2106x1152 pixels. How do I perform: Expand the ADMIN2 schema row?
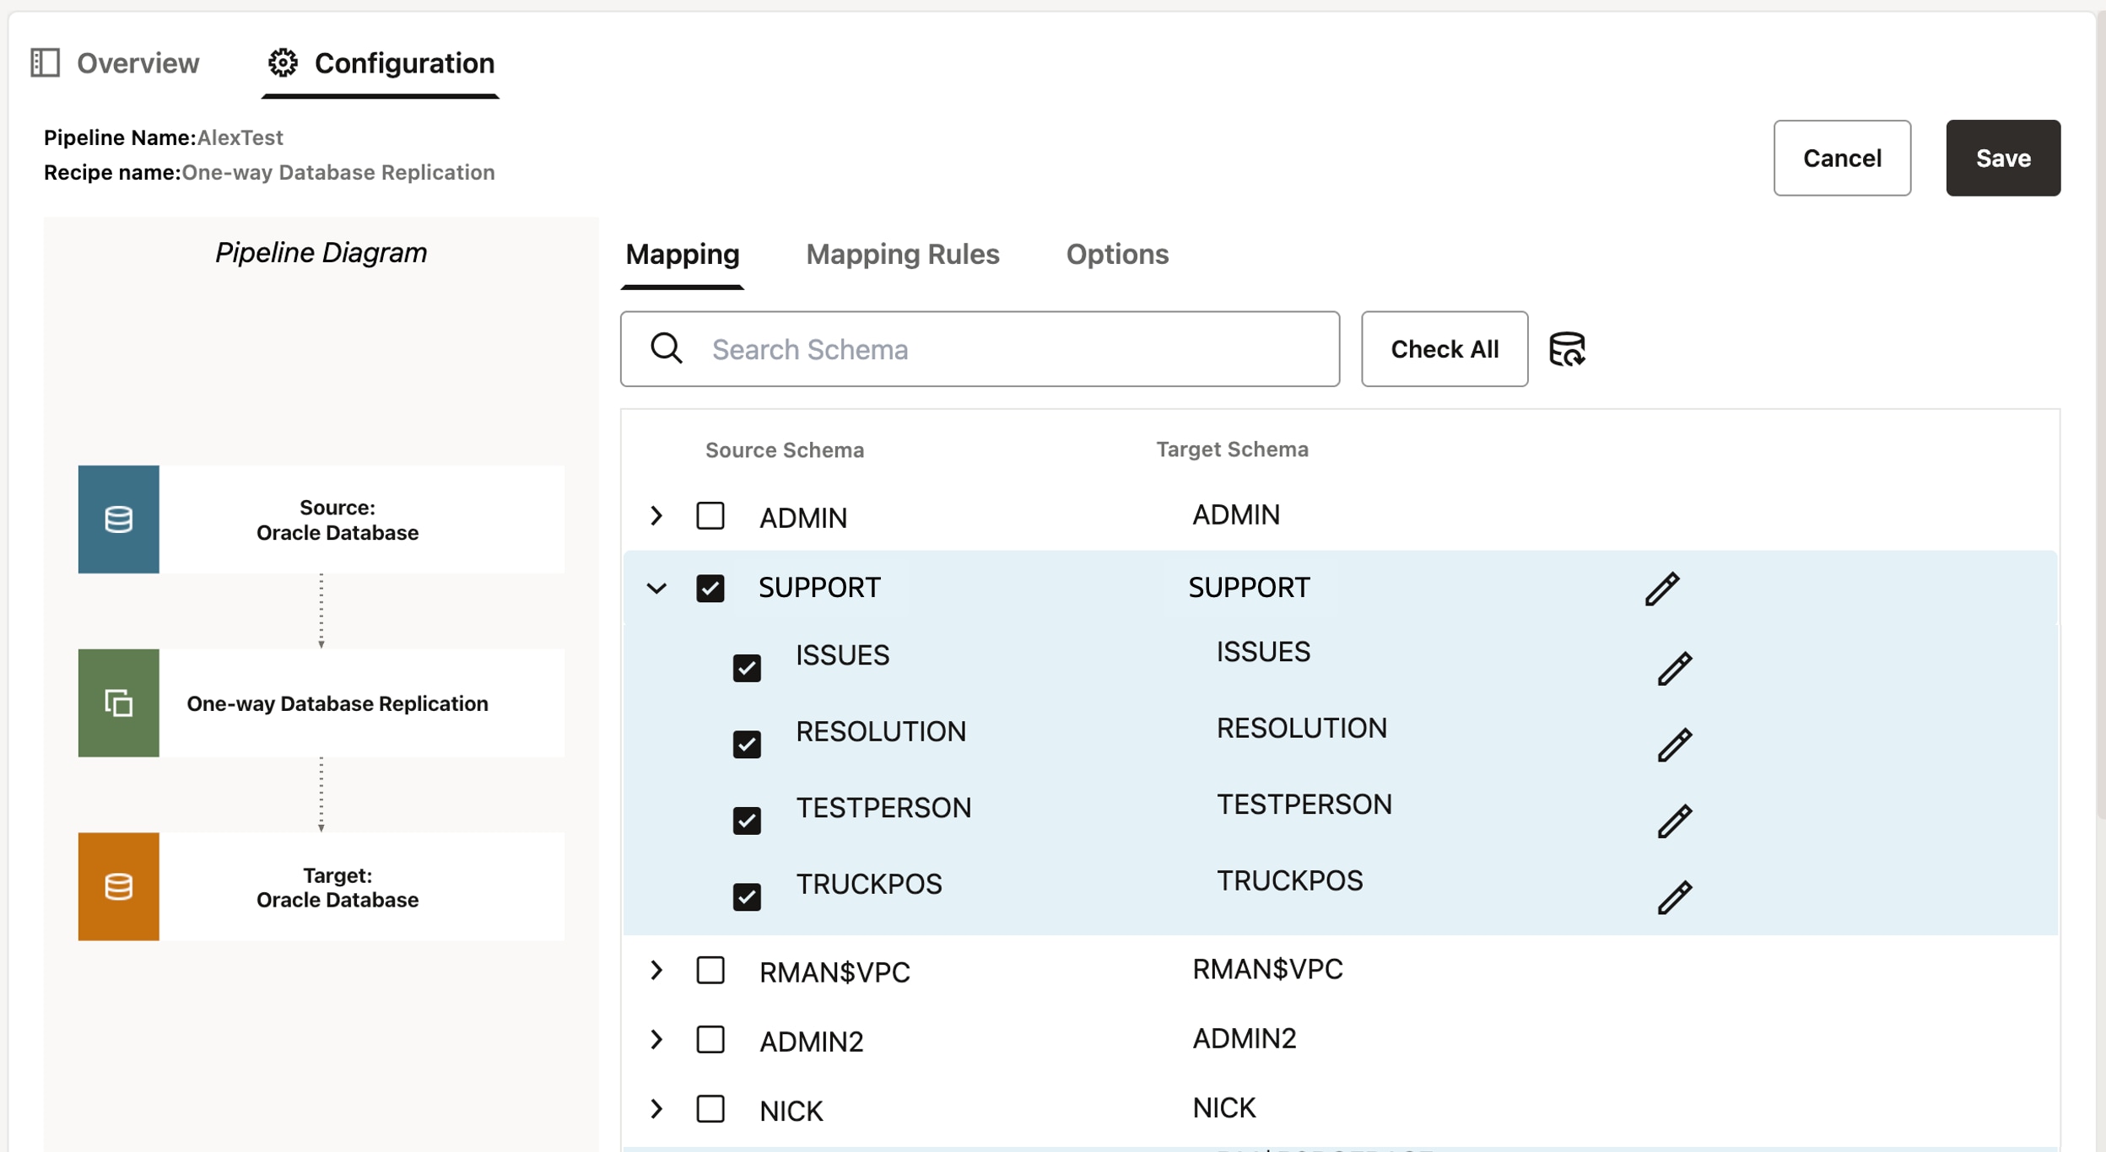(656, 1040)
